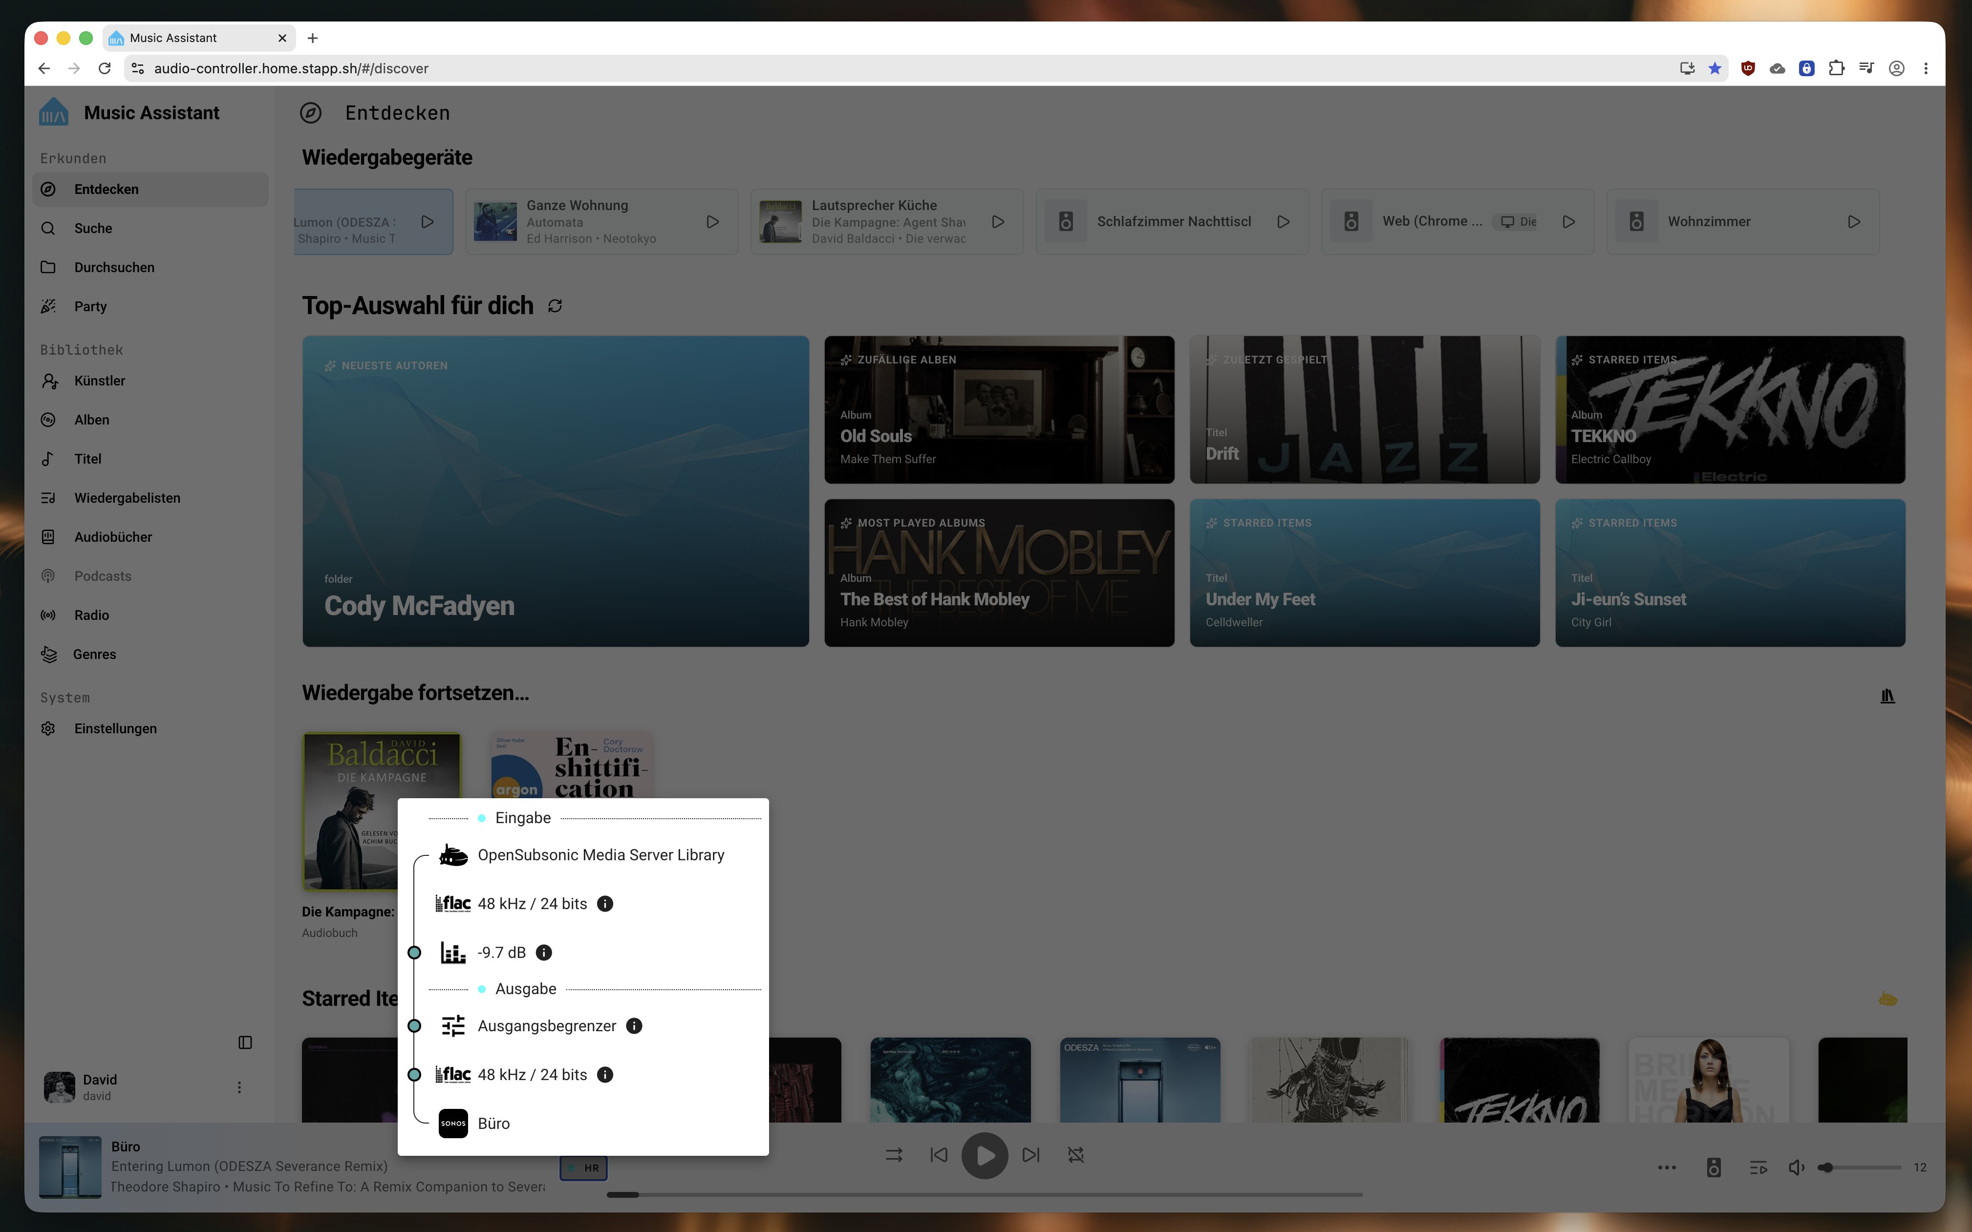This screenshot has width=1972, height=1232.
Task: Open the Drift title card
Action: (1364, 410)
